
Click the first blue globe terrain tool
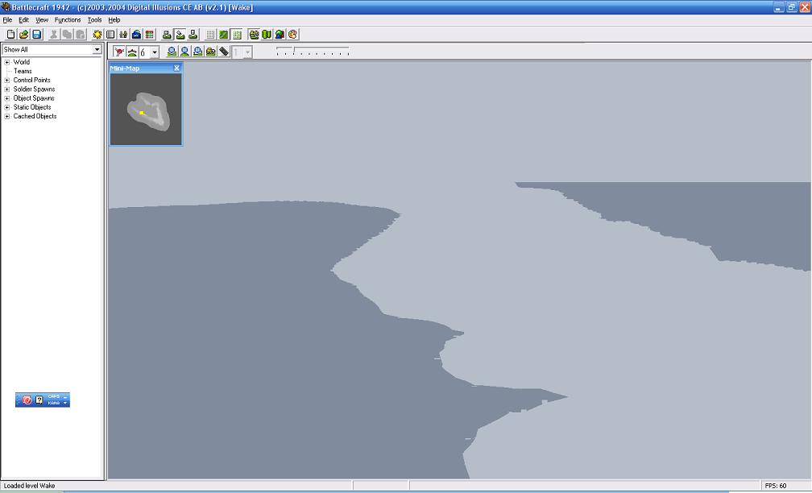(x=172, y=52)
